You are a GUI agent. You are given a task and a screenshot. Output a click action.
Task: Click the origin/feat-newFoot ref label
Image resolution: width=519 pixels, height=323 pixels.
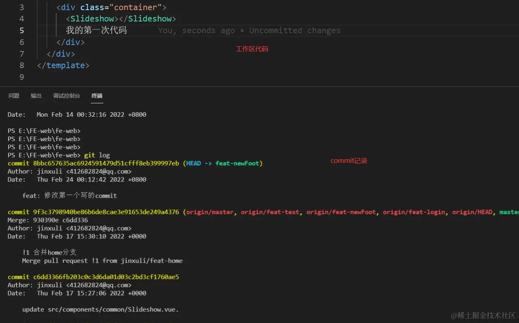(341, 212)
